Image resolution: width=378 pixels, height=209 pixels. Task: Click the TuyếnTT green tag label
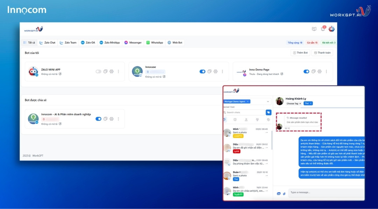(238, 195)
